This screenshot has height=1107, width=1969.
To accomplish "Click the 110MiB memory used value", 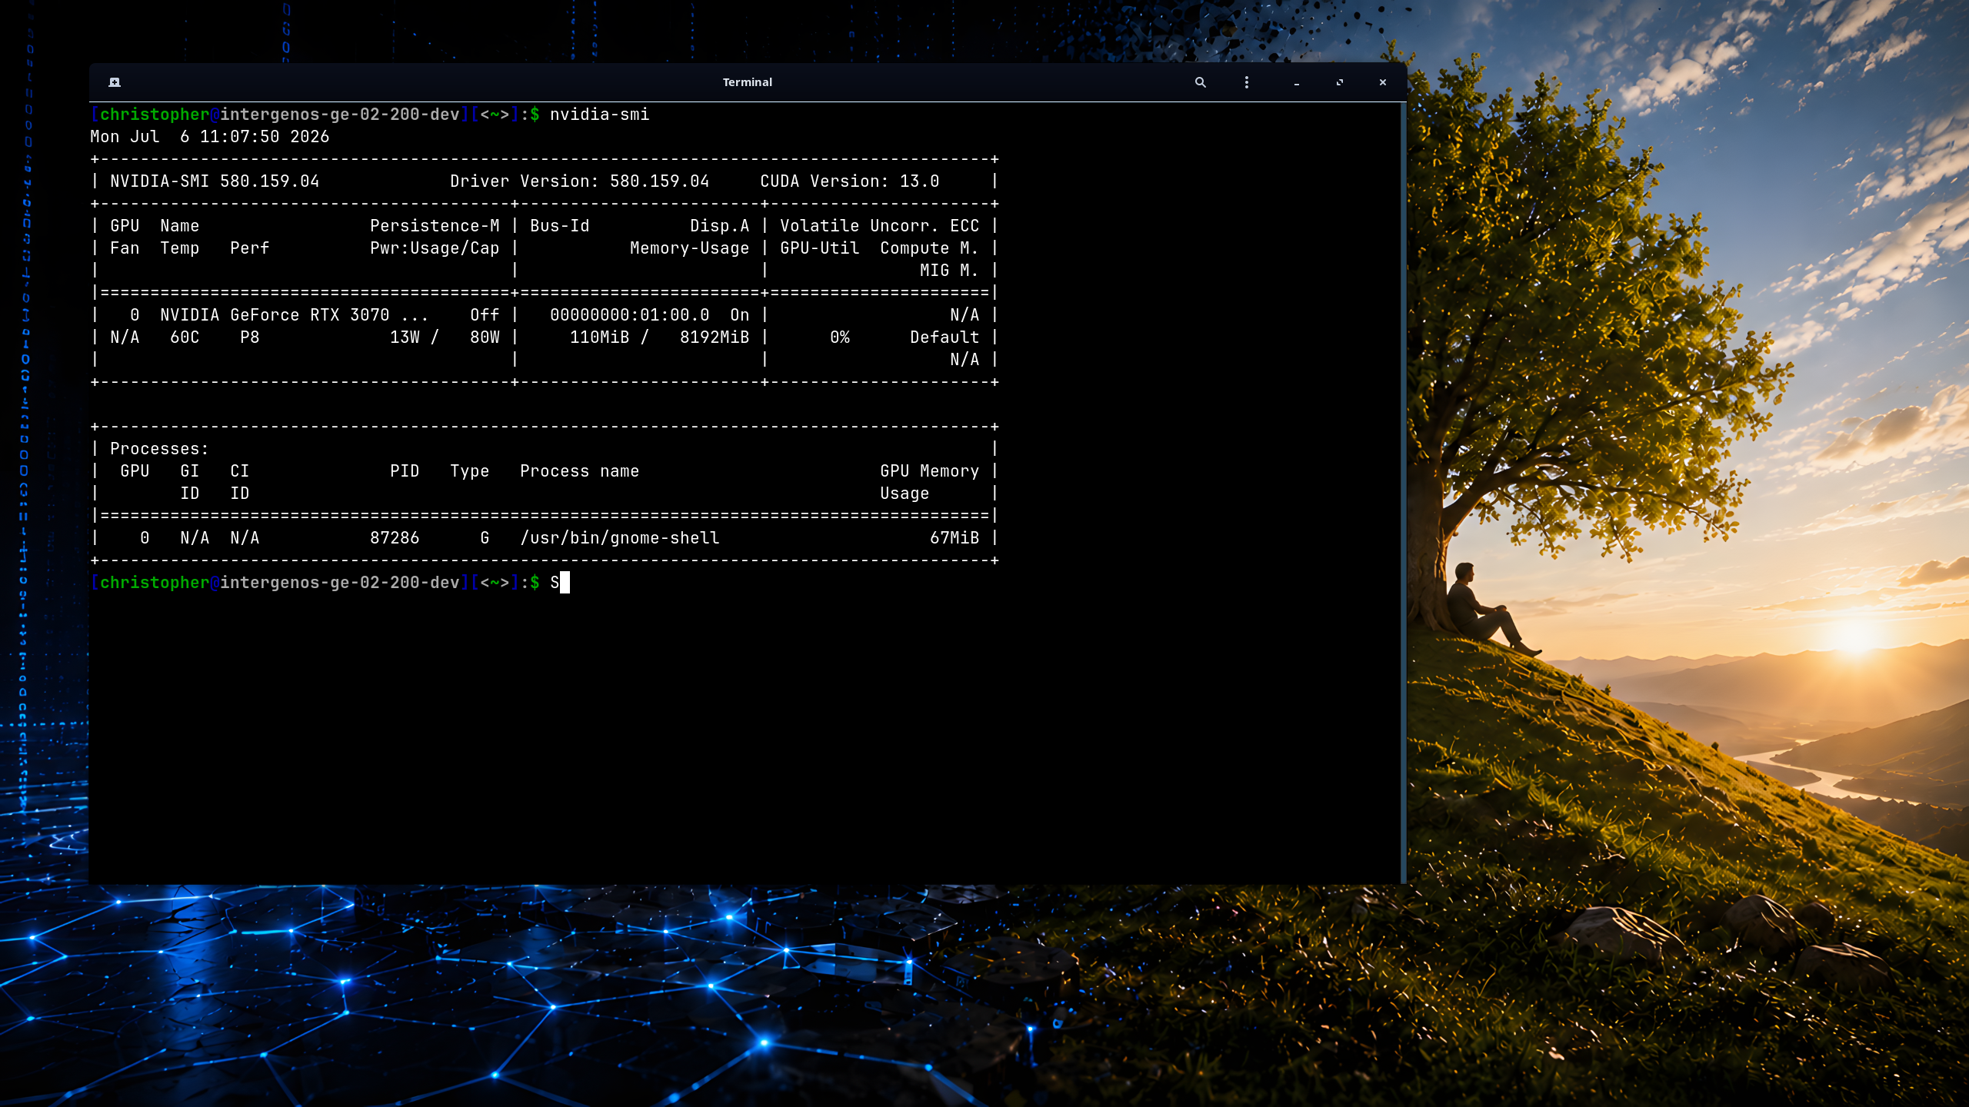I will coord(599,337).
